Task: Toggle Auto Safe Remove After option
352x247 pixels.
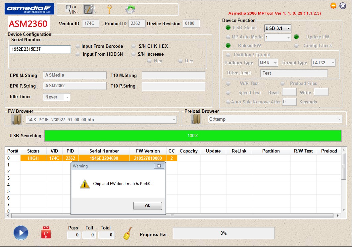Action: coord(228,102)
